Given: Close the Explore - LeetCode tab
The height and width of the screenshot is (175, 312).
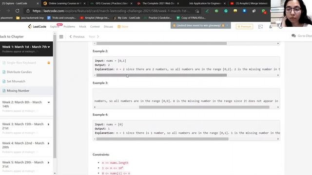Looking at the screenshot, I should click(x=38, y=3).
